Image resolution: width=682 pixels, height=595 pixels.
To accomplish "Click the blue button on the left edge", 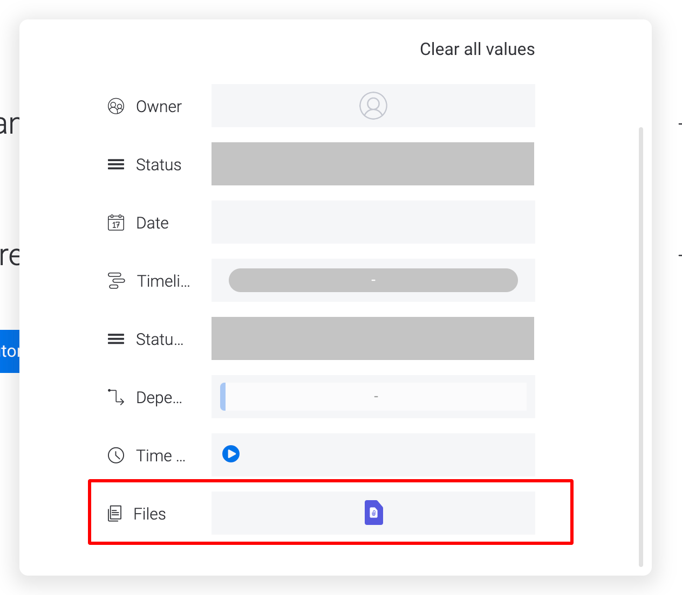I will click(x=9, y=351).
